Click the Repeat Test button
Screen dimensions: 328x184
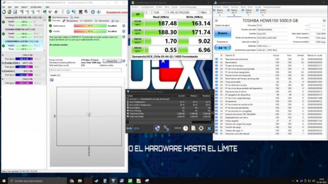[x=112, y=61]
